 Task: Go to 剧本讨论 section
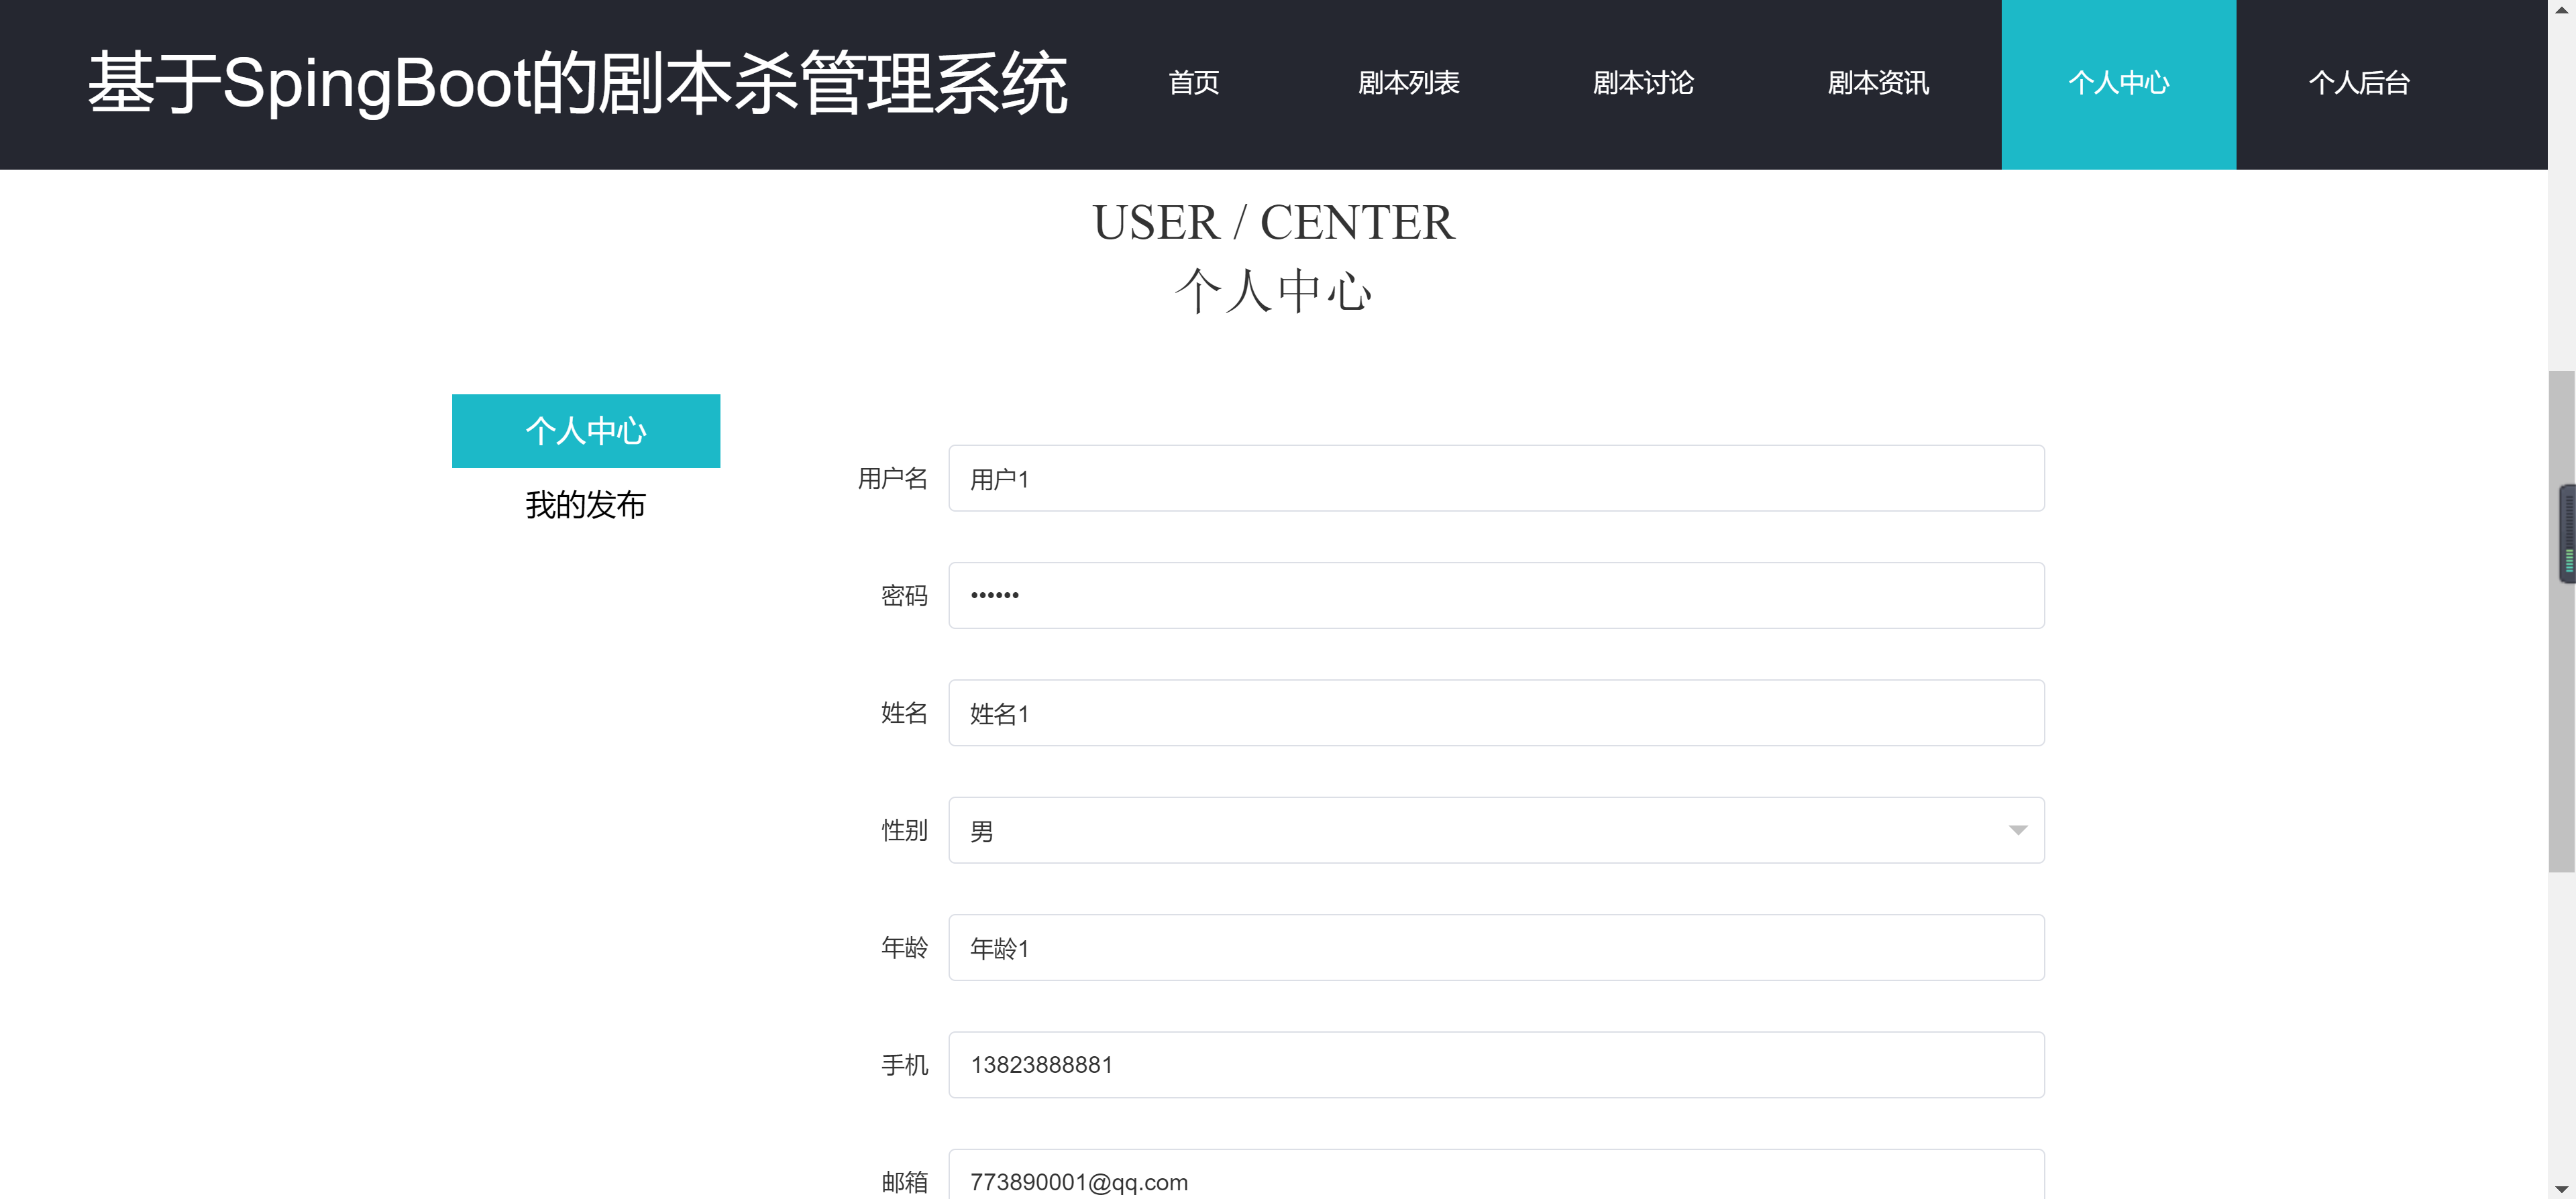pos(1643,83)
